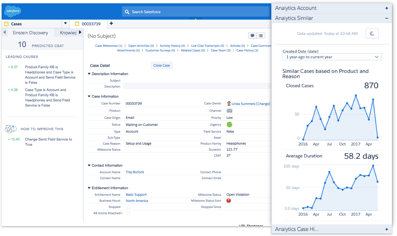Click the Channel email envelope icon
Image resolution: width=397 pixels, height=236 pixels.
[x=229, y=111]
